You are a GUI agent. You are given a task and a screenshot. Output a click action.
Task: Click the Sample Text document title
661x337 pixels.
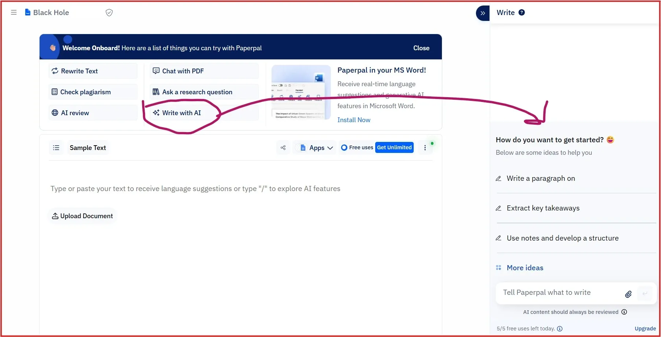[x=88, y=148]
